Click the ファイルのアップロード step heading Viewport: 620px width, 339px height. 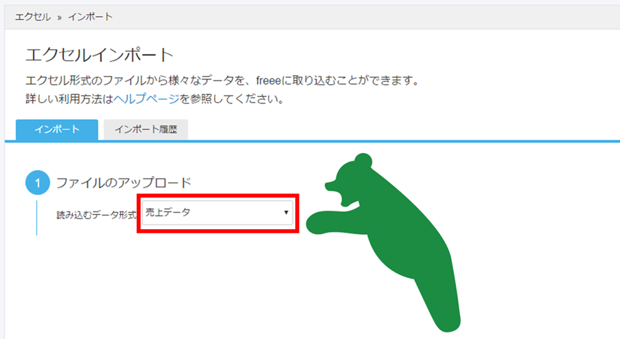click(124, 183)
